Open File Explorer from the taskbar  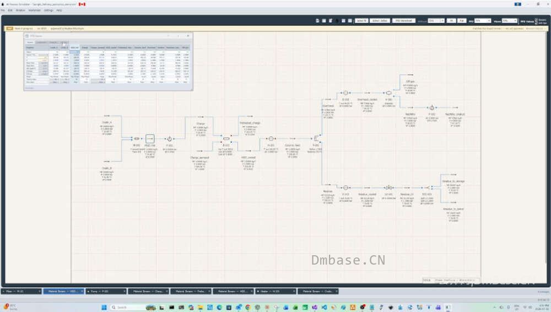(201, 308)
